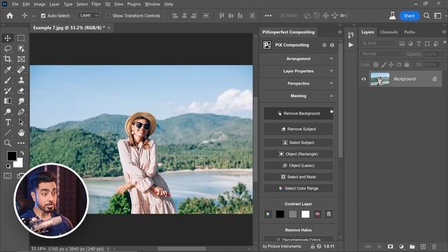The image size is (448, 252).
Task: Open the Normal blending mode dropdown
Action: pos(381,54)
